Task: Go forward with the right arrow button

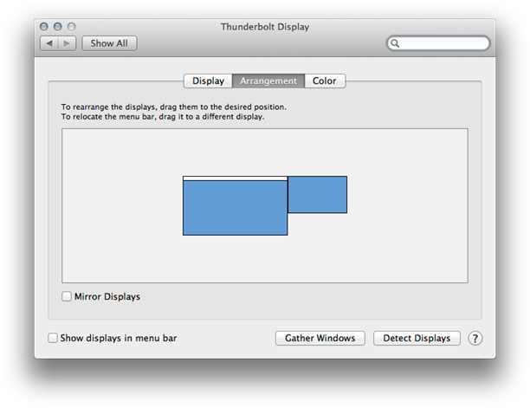Action: (x=67, y=43)
